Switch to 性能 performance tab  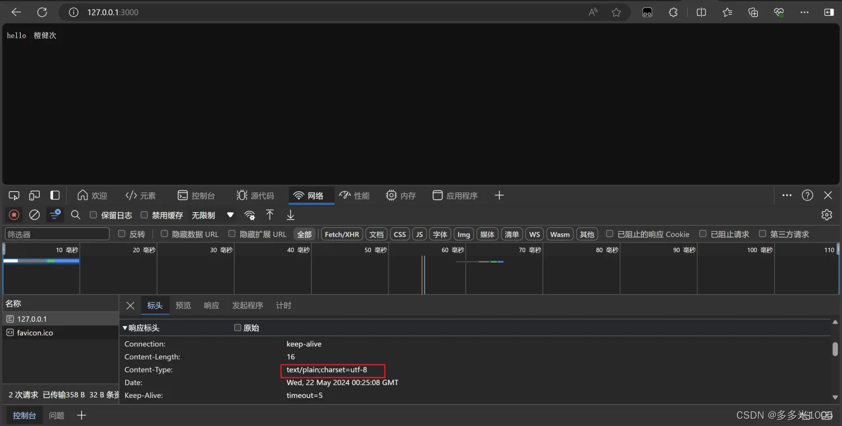pos(355,195)
